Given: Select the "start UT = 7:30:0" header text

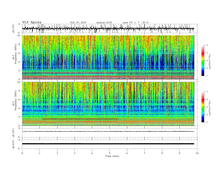Looking at the screenshot, I should [135, 22].
